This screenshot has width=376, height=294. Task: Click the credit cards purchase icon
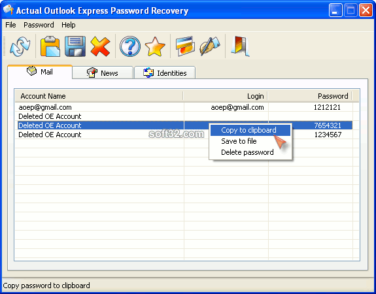click(185, 46)
